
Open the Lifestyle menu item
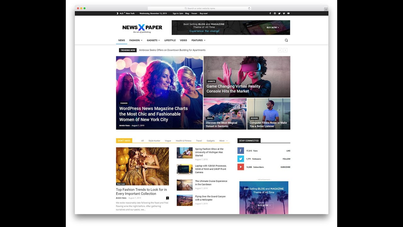pyautogui.click(x=170, y=40)
